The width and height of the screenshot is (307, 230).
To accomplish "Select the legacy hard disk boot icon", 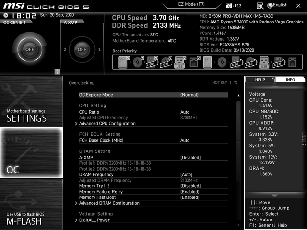I will 208,62.
